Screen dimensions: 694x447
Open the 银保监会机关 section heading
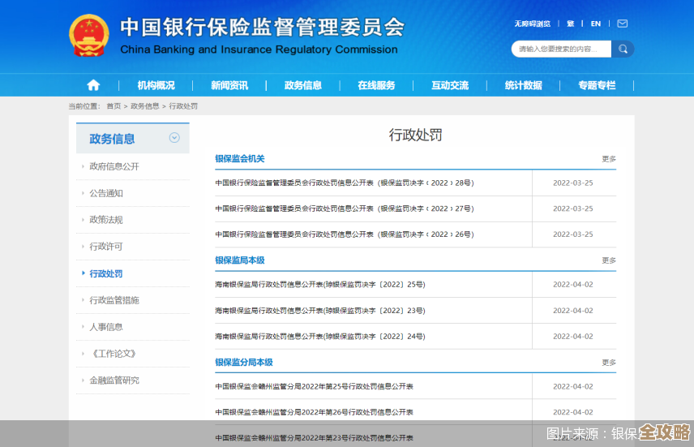[x=240, y=158]
